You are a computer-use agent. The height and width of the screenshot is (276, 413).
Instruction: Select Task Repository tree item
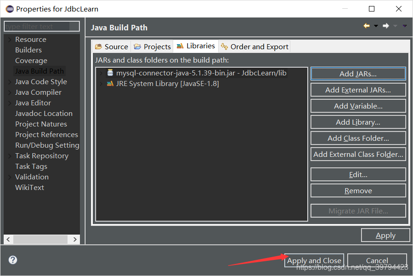(x=42, y=155)
